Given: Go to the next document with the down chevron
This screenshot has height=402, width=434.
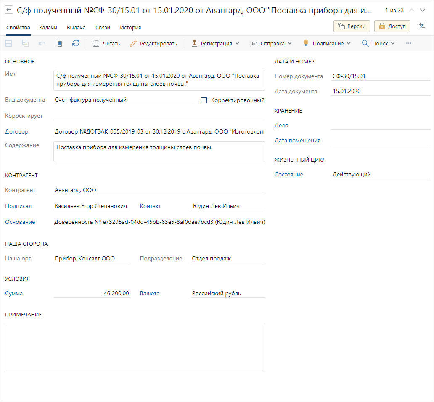Looking at the screenshot, I should [x=423, y=10].
